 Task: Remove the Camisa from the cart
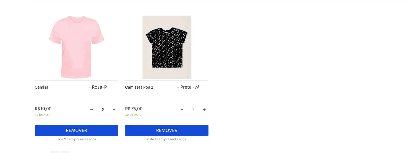[x=76, y=130]
